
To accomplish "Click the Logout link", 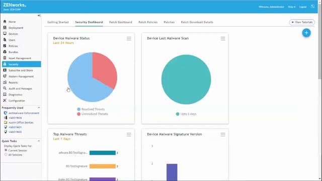I will pyautogui.click(x=303, y=7).
